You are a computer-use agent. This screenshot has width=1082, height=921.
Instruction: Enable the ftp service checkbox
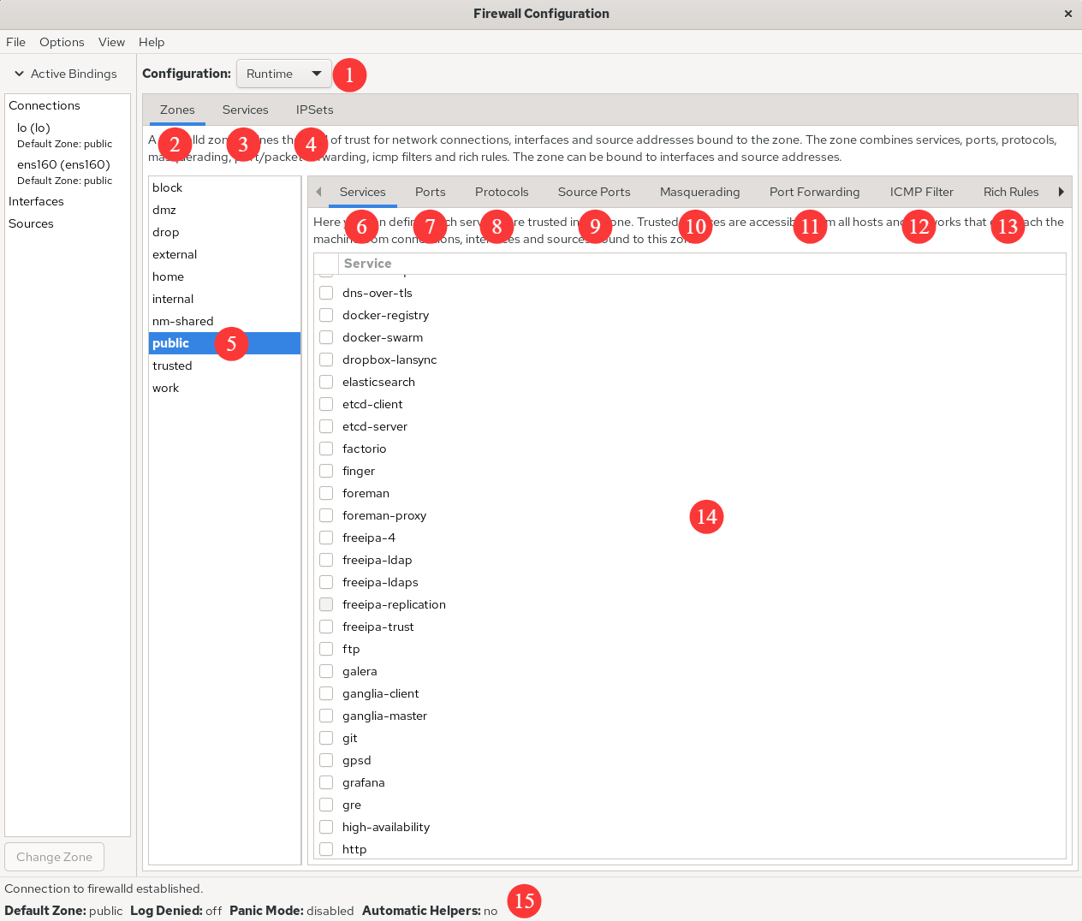click(x=326, y=649)
